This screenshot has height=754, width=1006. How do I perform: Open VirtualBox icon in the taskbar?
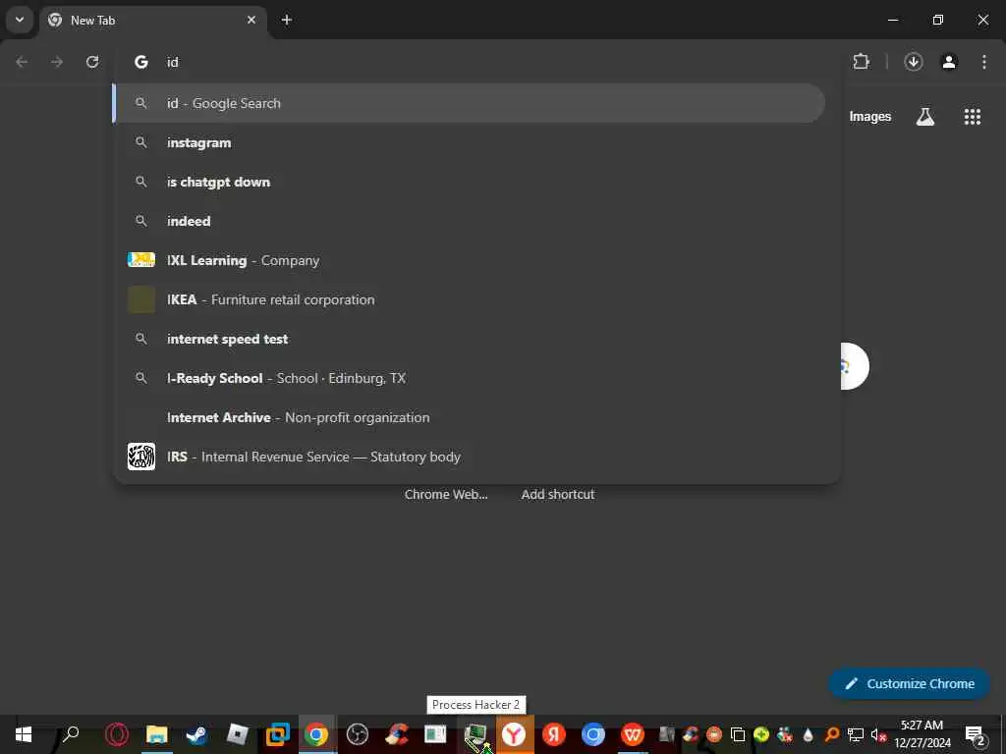pyautogui.click(x=278, y=734)
